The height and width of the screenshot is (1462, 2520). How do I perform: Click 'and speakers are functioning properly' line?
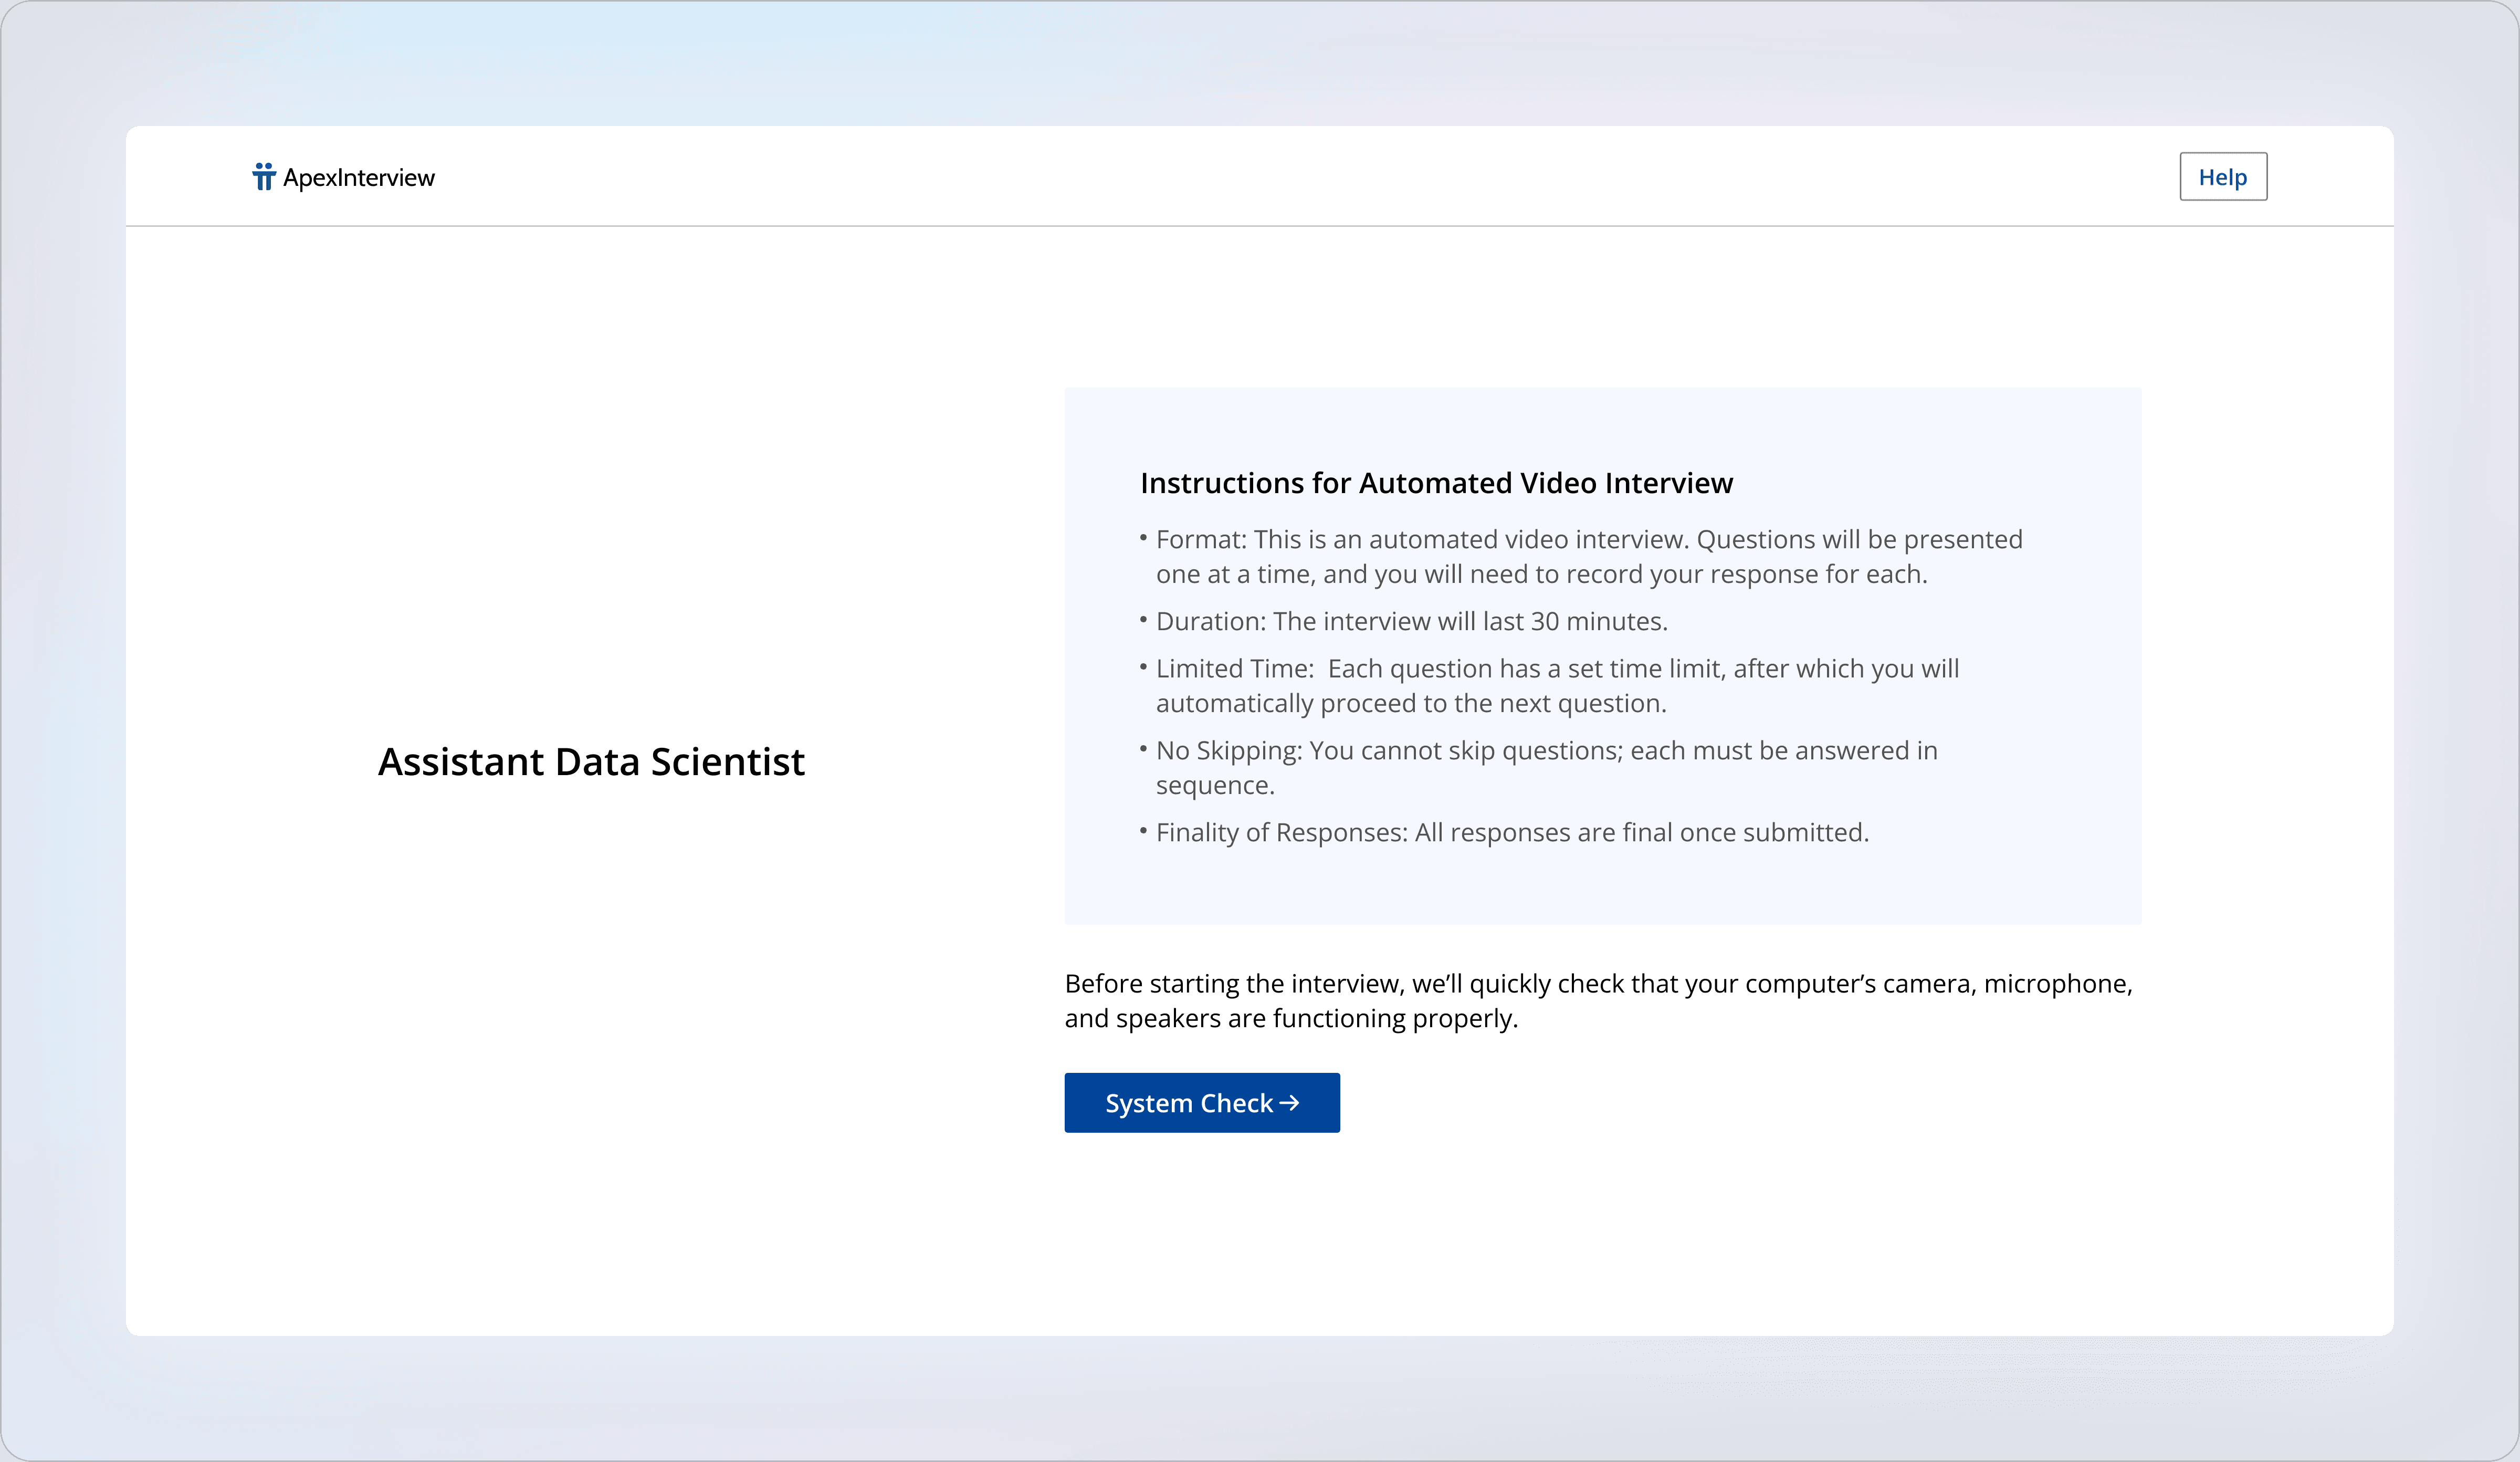[1291, 1019]
